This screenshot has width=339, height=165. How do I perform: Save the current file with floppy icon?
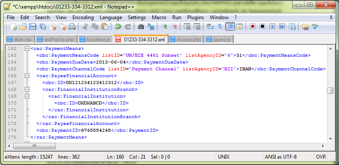click(33, 26)
